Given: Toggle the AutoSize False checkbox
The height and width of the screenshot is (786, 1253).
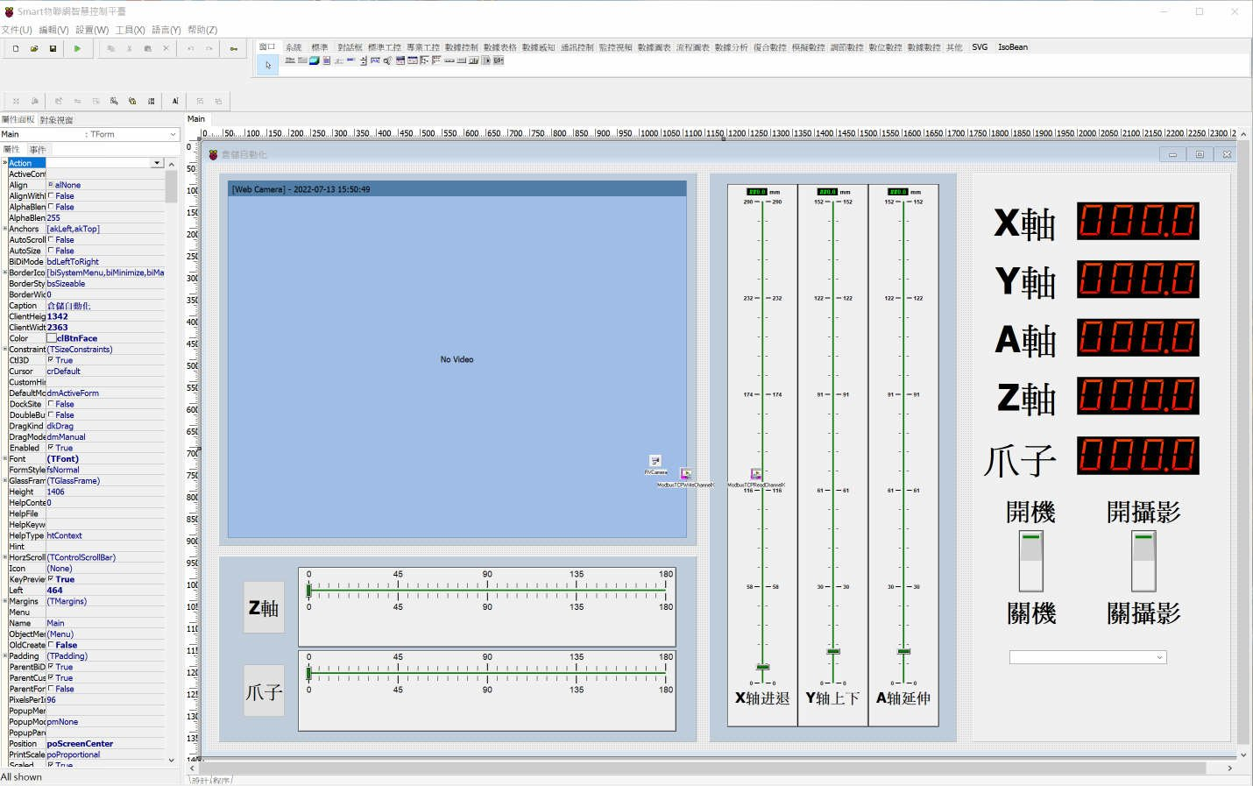Looking at the screenshot, I should [51, 251].
